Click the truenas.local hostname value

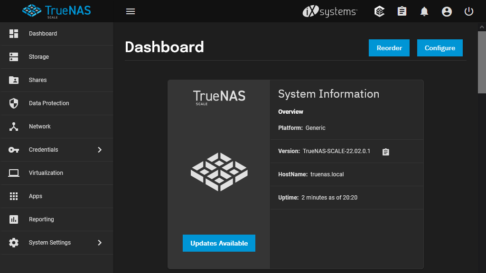pos(327,174)
